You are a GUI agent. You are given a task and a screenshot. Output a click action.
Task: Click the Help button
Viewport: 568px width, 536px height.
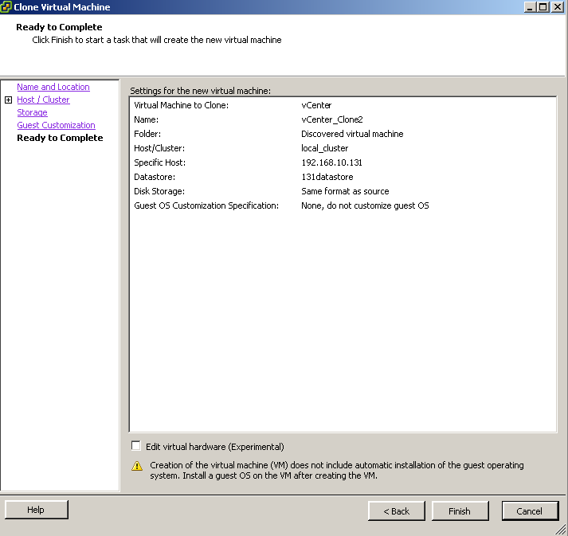tap(37, 510)
